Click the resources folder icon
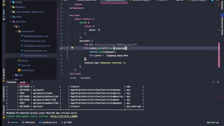 point(13,21)
